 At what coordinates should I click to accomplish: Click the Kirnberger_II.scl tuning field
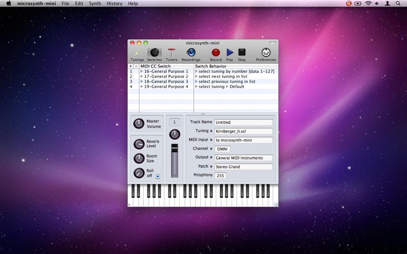click(244, 131)
